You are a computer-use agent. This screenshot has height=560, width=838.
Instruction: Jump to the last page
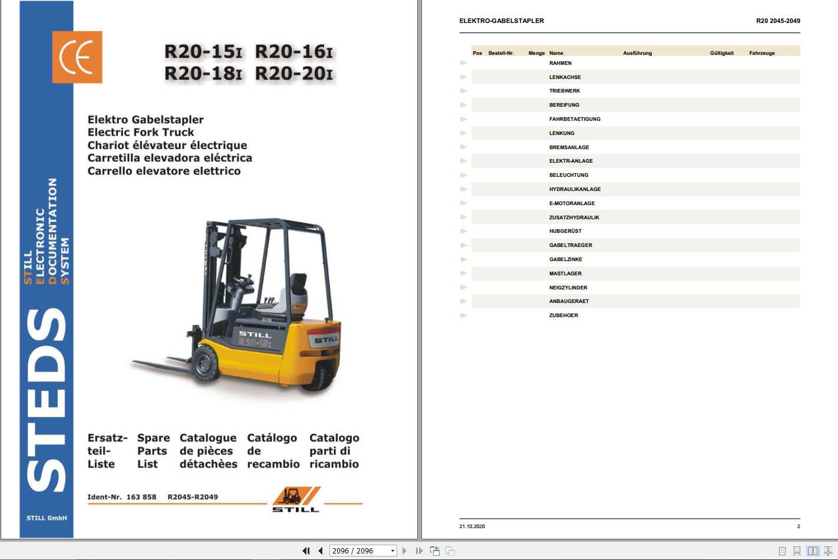point(419,551)
